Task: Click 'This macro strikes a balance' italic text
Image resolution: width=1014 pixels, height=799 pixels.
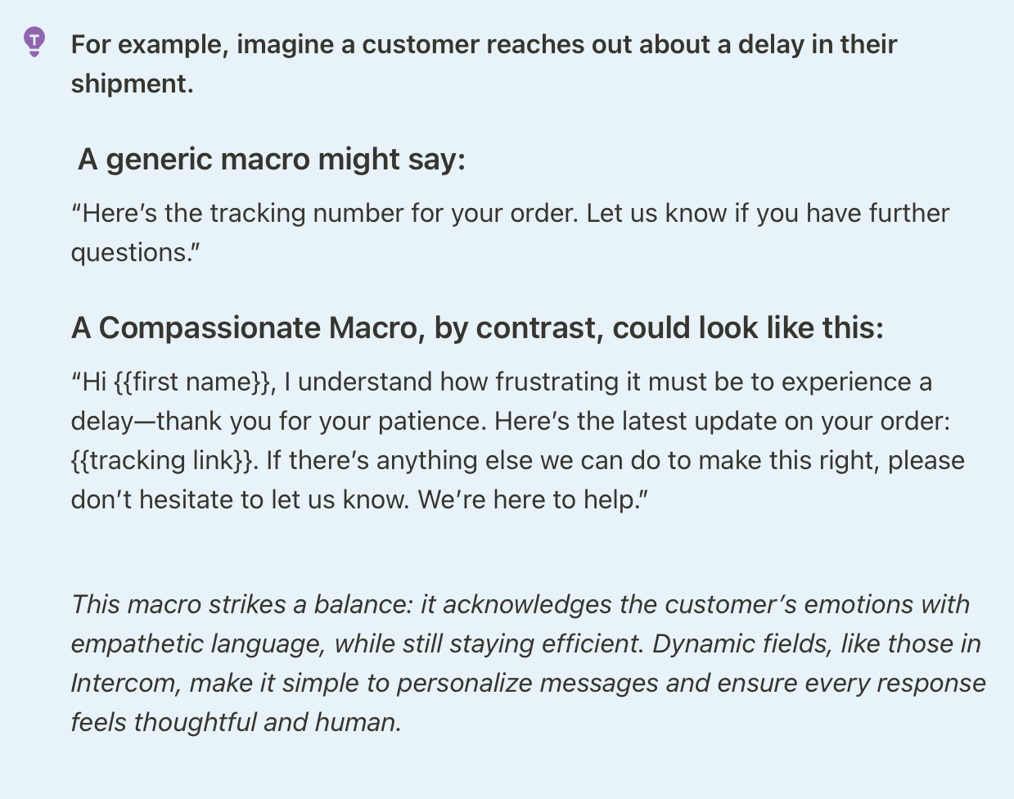Action: coord(241,604)
